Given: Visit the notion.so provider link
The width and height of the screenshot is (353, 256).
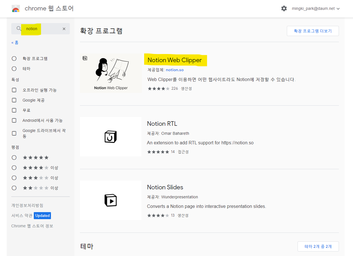Looking at the screenshot, I should [175, 70].
